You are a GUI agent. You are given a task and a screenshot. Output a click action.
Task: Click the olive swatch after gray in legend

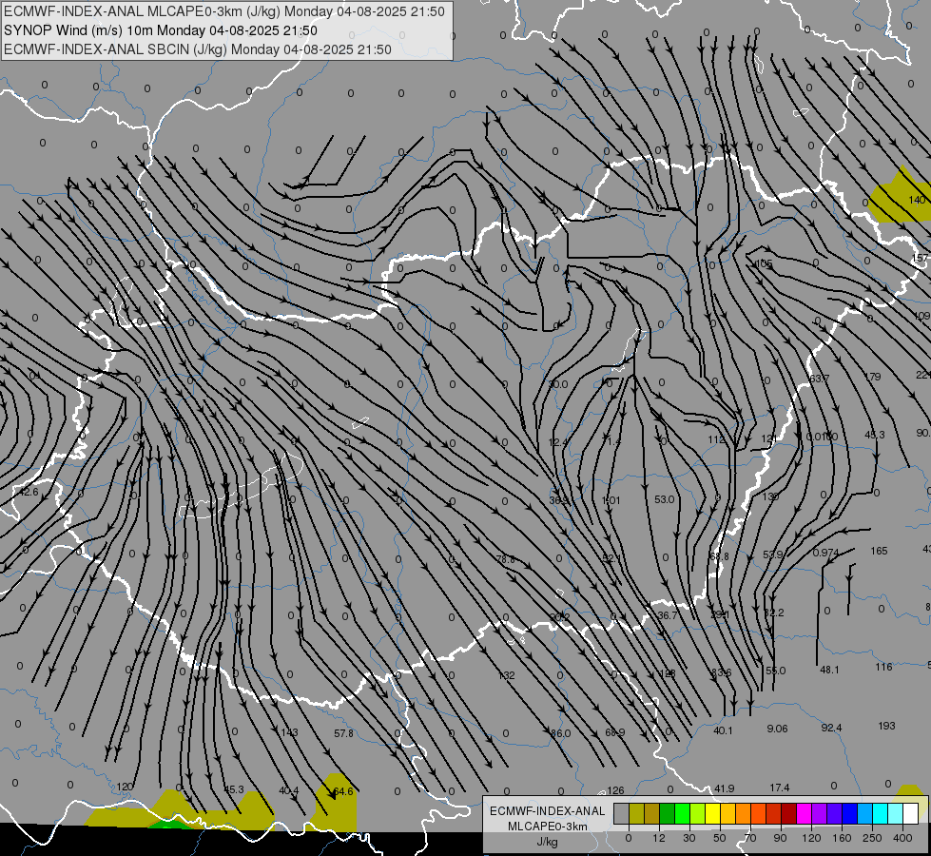click(636, 813)
